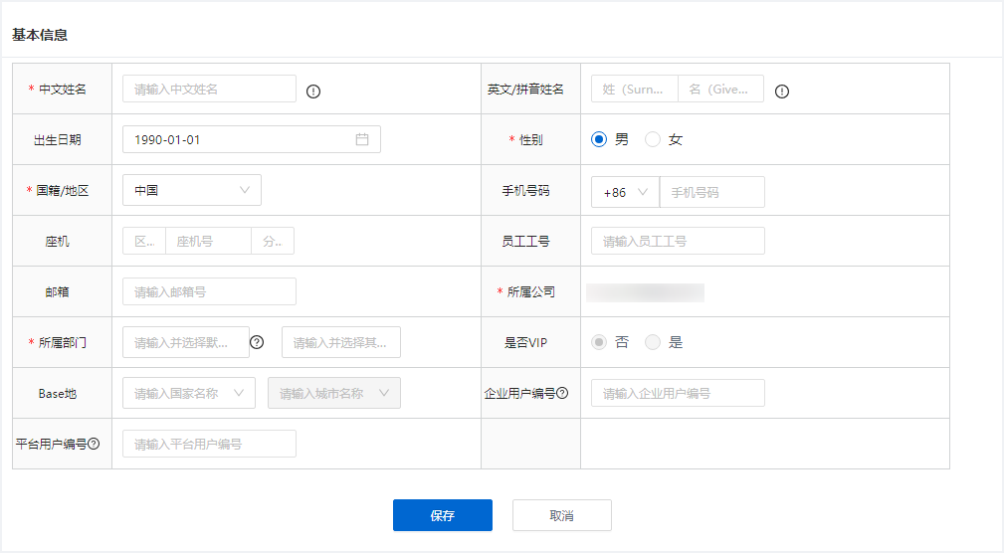Click the 取消 button

[561, 515]
